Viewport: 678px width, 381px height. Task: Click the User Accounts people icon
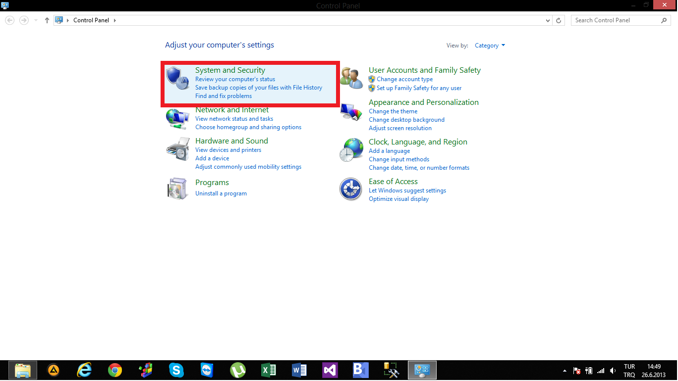(x=351, y=78)
